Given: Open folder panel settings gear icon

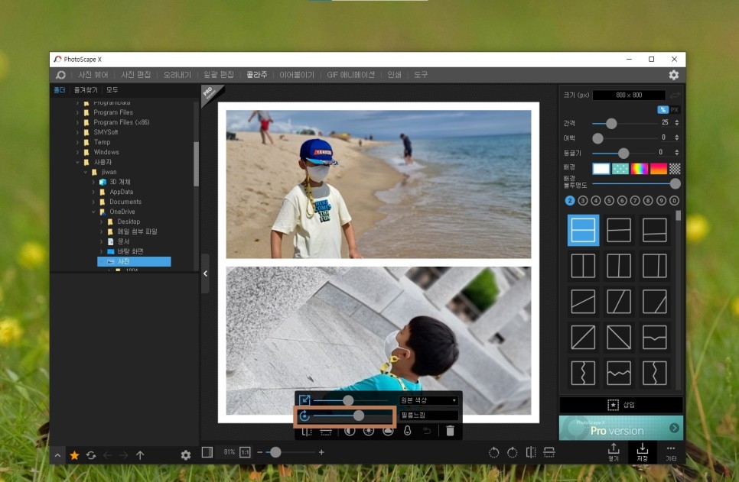Looking at the screenshot, I should 186,455.
